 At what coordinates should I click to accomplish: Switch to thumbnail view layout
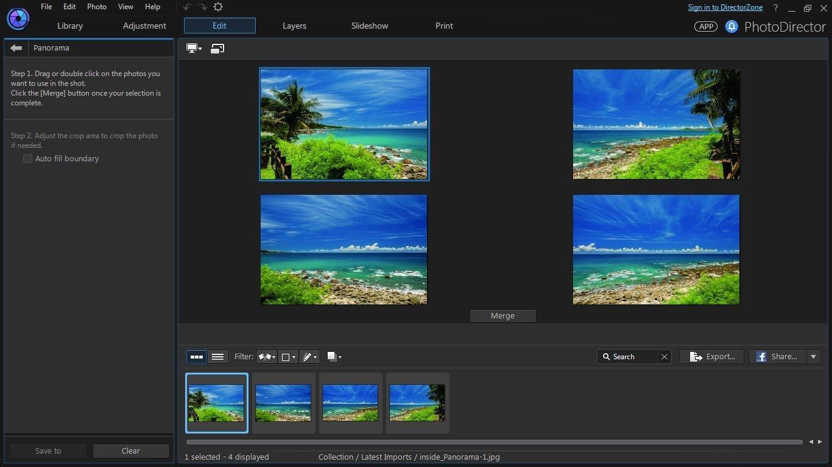click(x=196, y=357)
